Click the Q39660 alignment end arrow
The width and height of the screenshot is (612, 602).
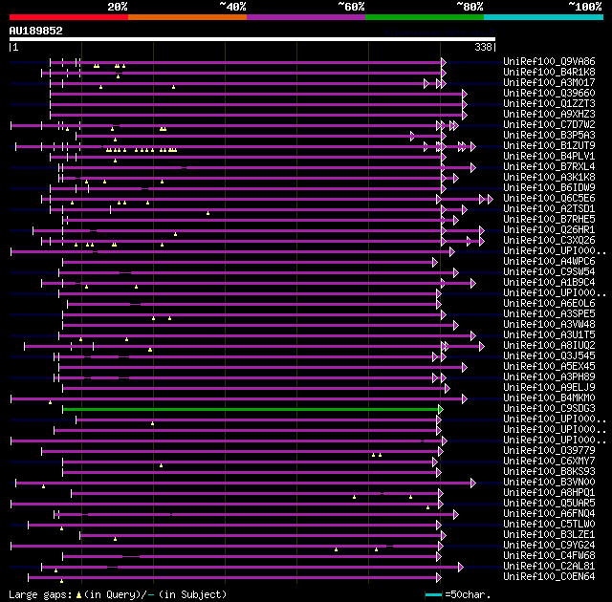[465, 94]
